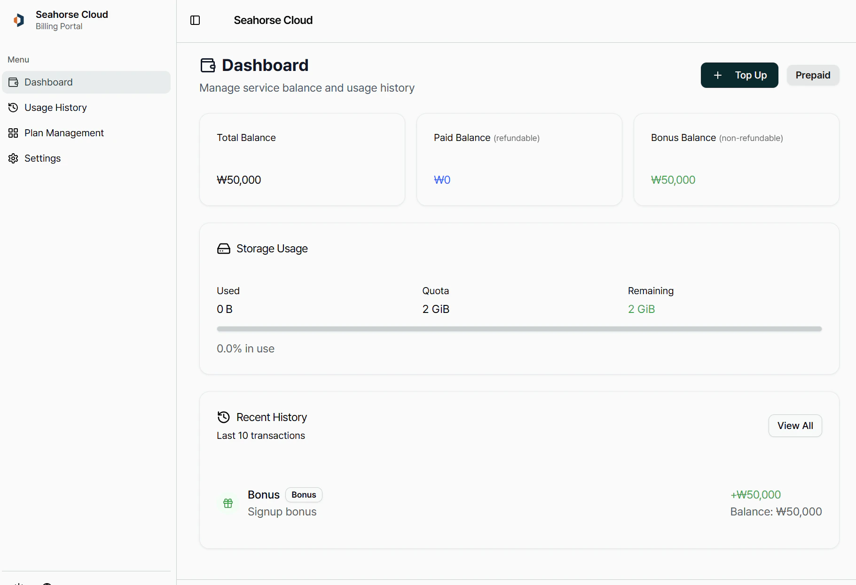Click the Seahorse Cloud logo icon
The width and height of the screenshot is (856, 585).
[x=19, y=20]
